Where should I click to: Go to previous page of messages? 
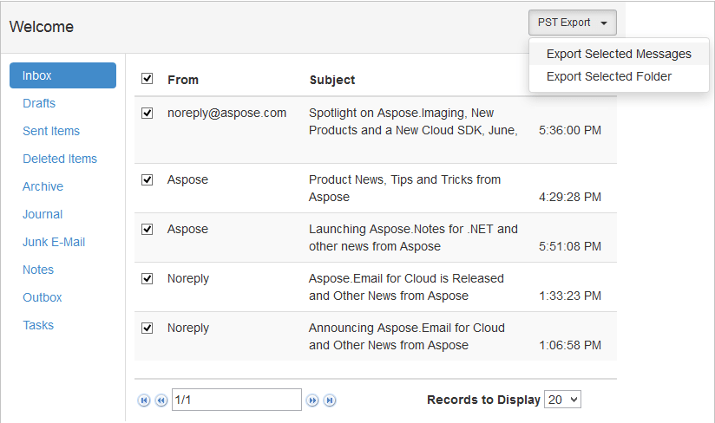coord(161,400)
